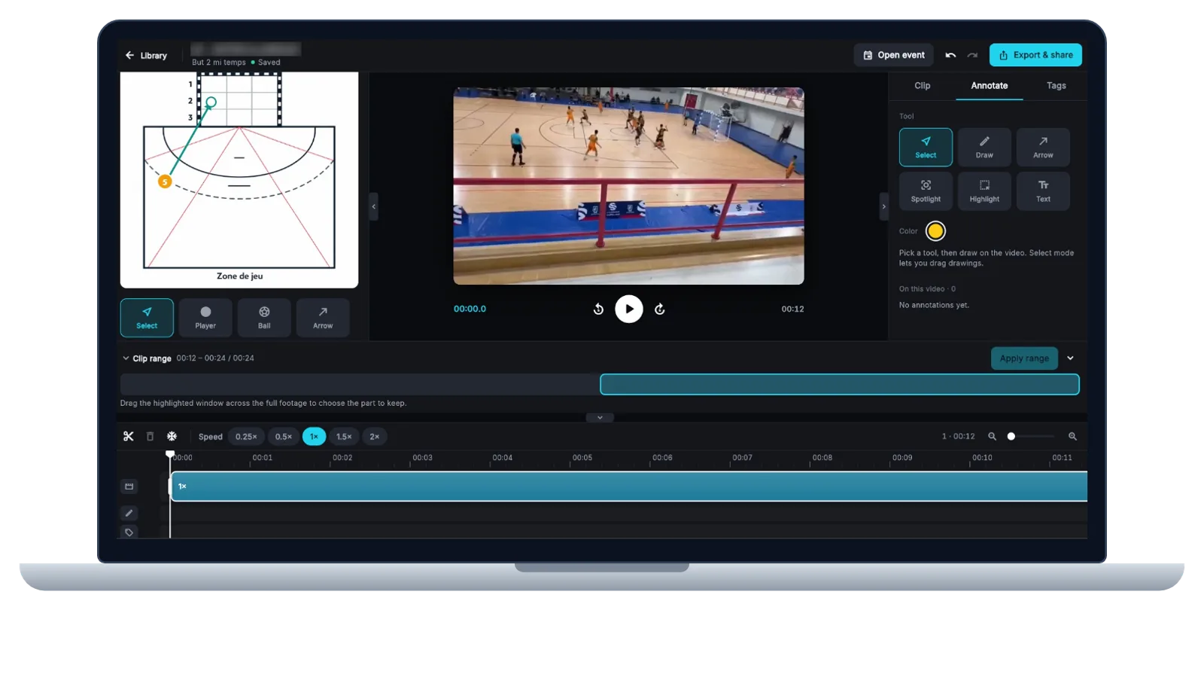Switch to the Annotate tab
This screenshot has width=1204, height=680.
click(x=989, y=86)
